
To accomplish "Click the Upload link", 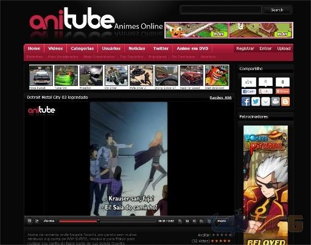I will click(284, 49).
